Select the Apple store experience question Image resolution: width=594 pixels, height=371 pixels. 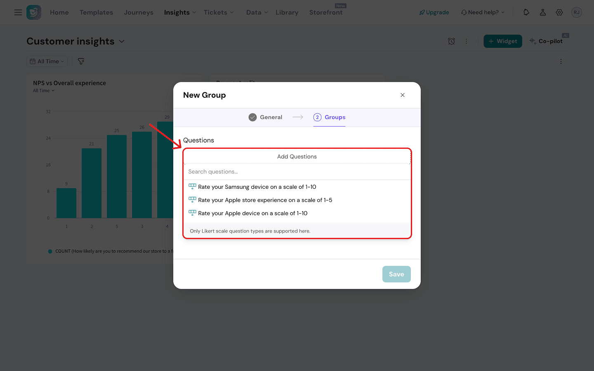(297, 200)
